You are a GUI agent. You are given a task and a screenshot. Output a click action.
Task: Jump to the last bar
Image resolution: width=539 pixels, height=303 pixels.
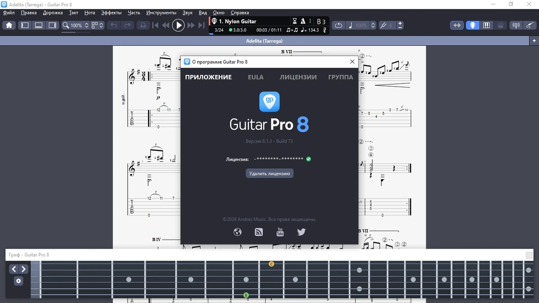coord(201,26)
